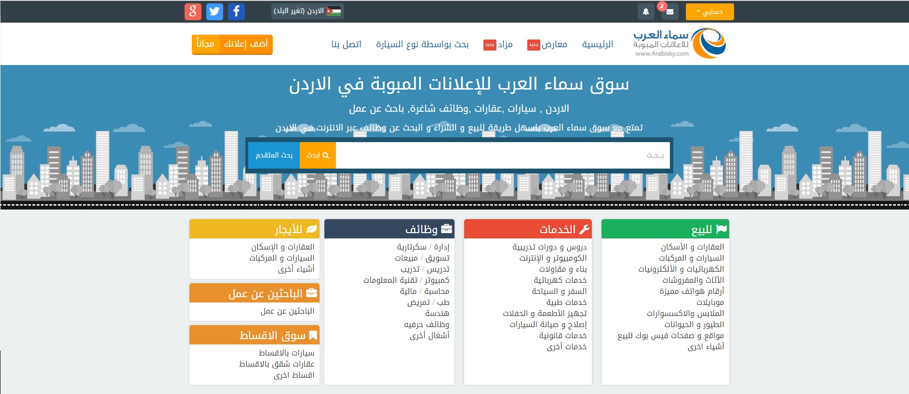Viewport: 909px width, 394px height.
Task: Click the briefcase icon in وظائف header
Action: (x=447, y=229)
